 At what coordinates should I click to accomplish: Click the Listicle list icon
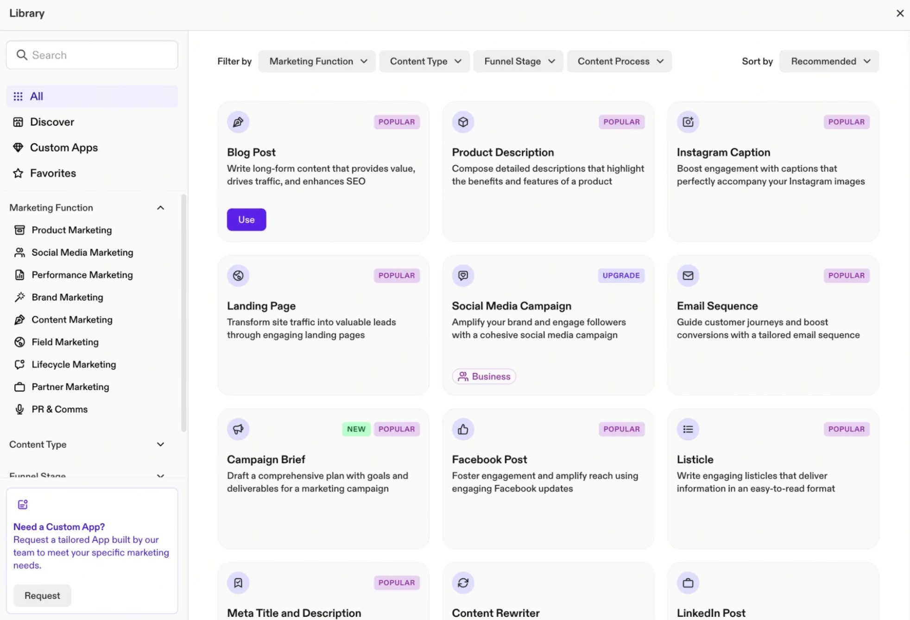688,429
